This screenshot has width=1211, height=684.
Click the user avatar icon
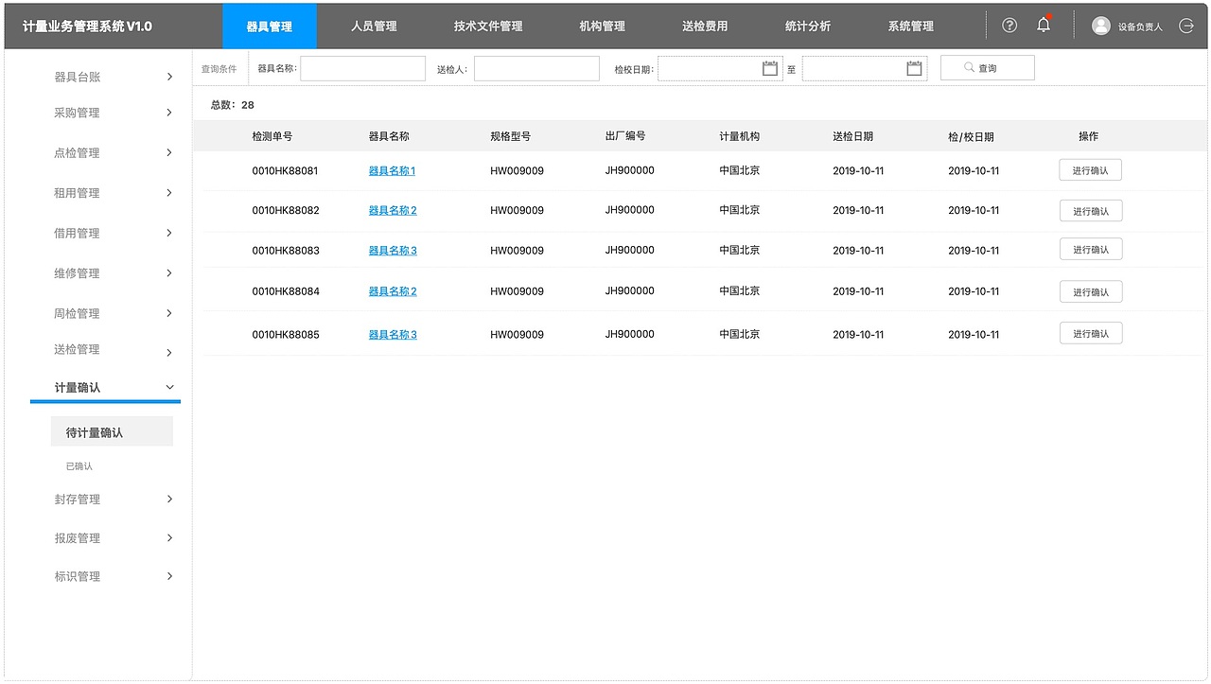coord(1100,26)
